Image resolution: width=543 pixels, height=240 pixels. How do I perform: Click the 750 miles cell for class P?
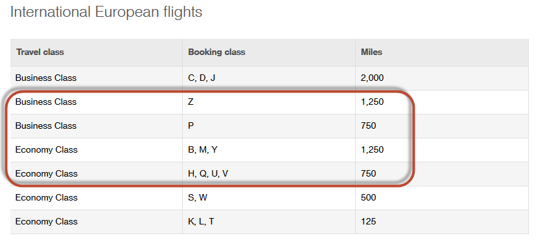click(x=368, y=126)
